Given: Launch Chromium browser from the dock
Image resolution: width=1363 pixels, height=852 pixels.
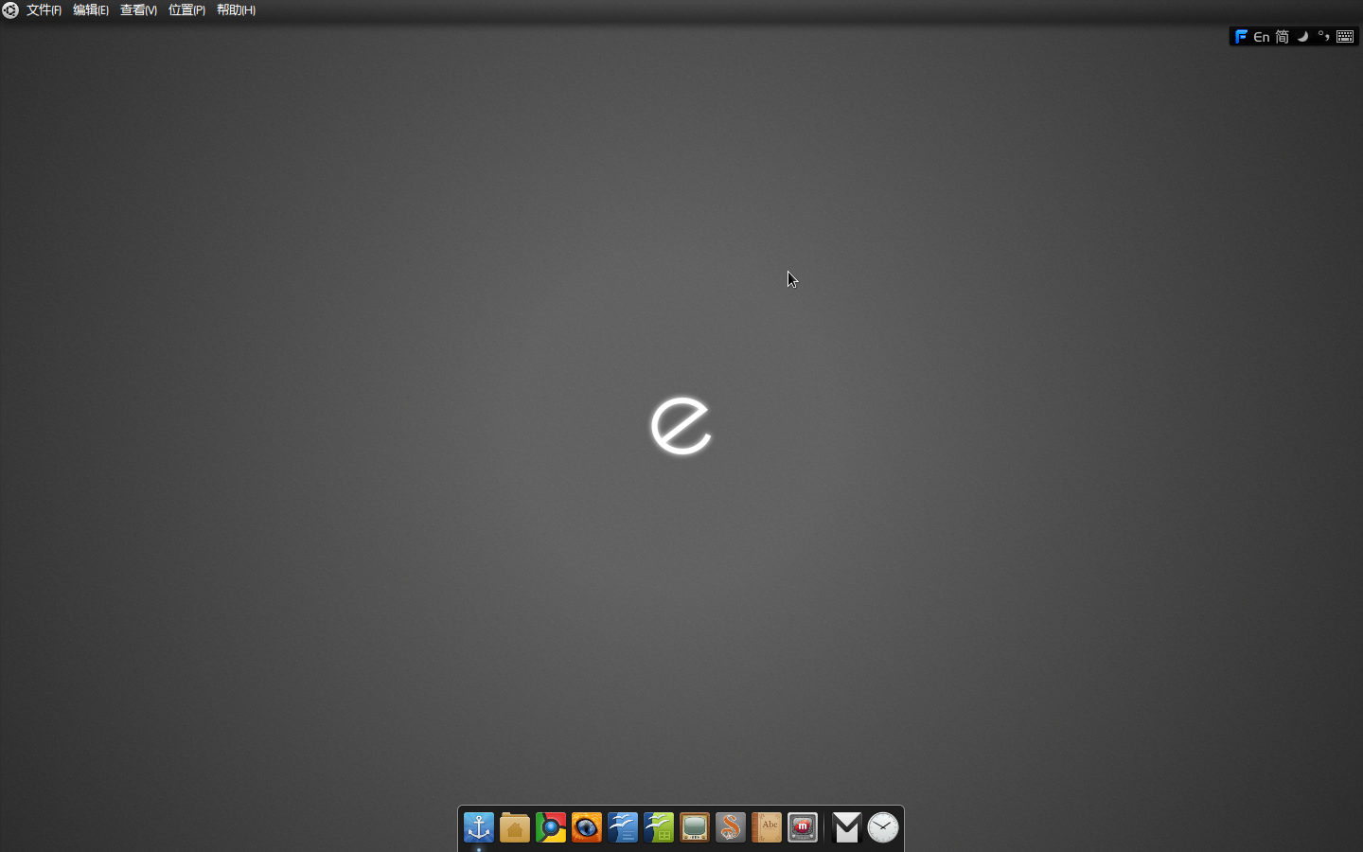Looking at the screenshot, I should tap(551, 827).
